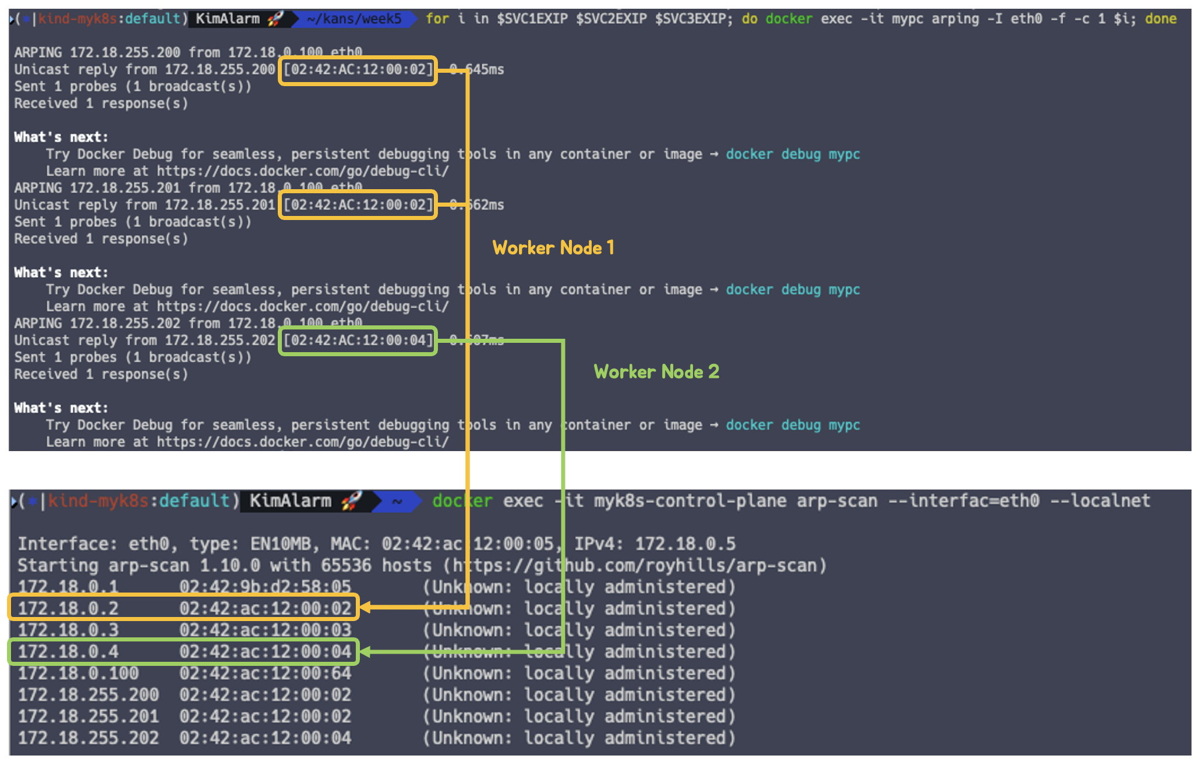
Task: Click the ~/kans/week5 path segment
Action: coord(354,19)
